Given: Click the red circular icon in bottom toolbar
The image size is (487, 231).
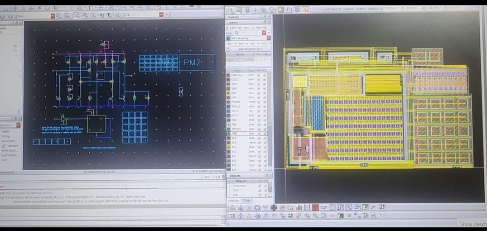Looking at the screenshot, I should click(315, 207).
